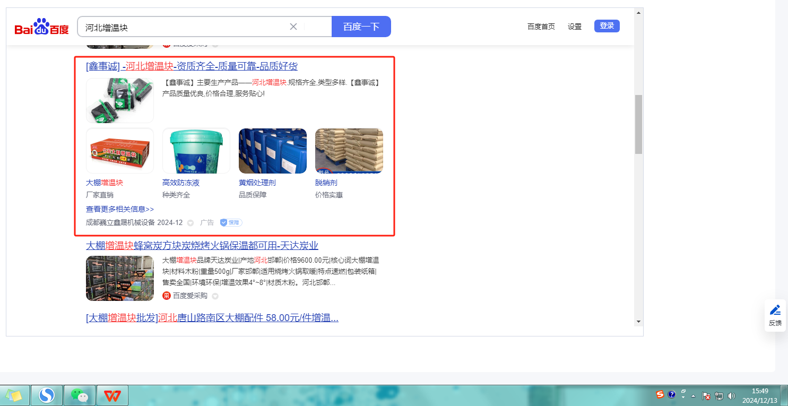This screenshot has width=788, height=406.
Task: Click the orange box product image
Action: tap(120, 151)
